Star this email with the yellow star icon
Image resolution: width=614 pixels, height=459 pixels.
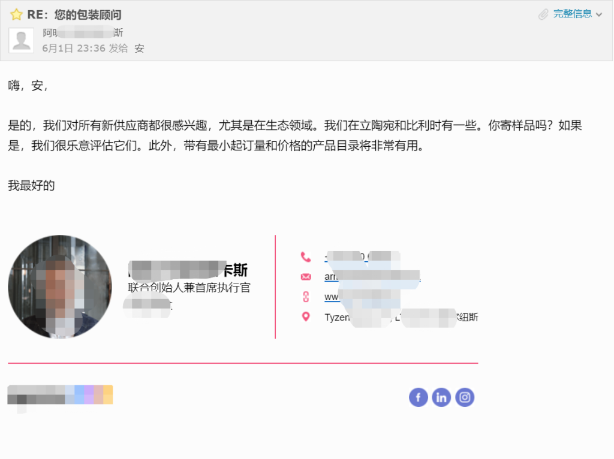click(16, 15)
